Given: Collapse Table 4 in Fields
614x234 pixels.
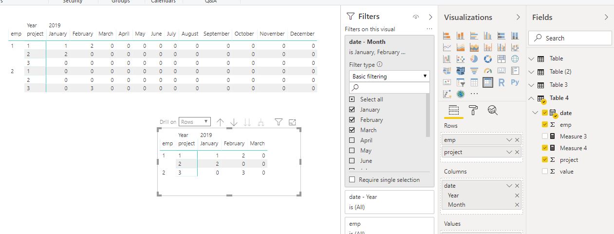Looking at the screenshot, I should (531, 98).
